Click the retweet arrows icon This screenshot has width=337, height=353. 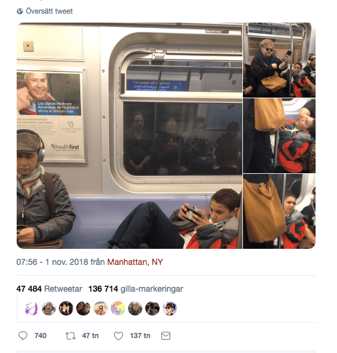click(70, 336)
